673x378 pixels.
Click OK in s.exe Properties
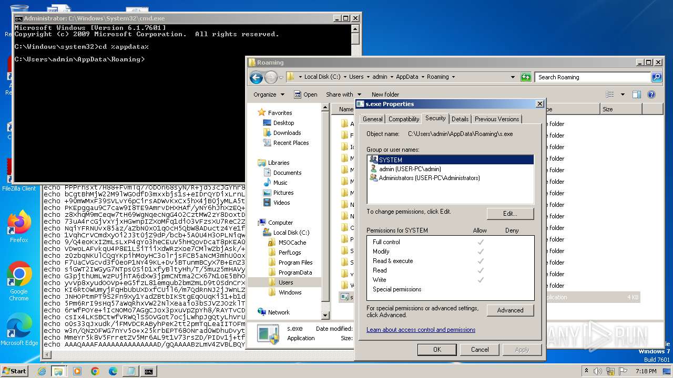[437, 350]
